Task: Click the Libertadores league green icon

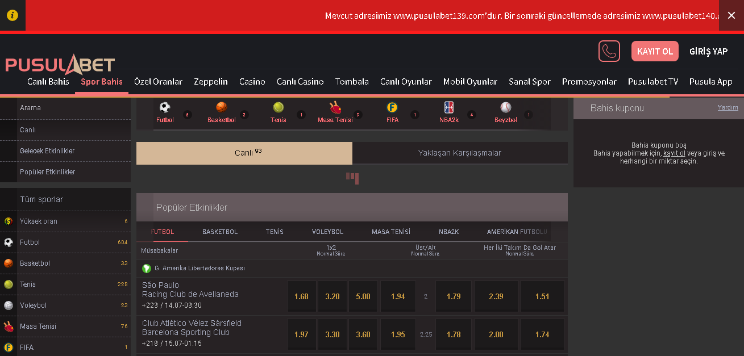Action: (x=147, y=268)
